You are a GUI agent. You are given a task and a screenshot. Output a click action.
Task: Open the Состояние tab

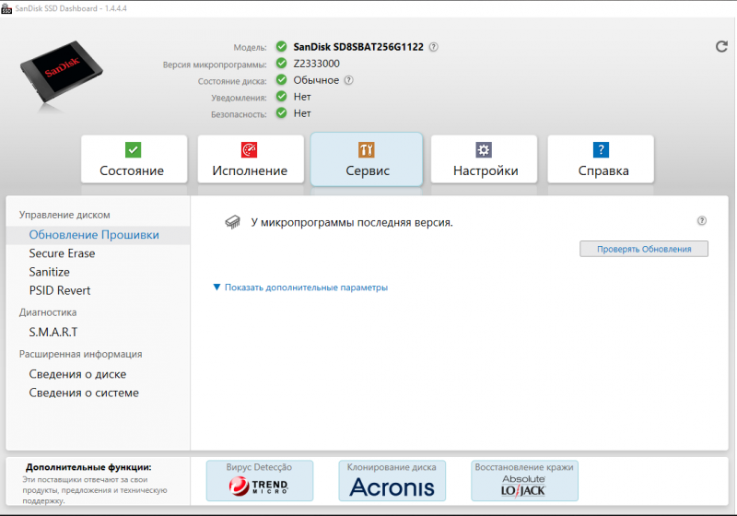tap(134, 159)
